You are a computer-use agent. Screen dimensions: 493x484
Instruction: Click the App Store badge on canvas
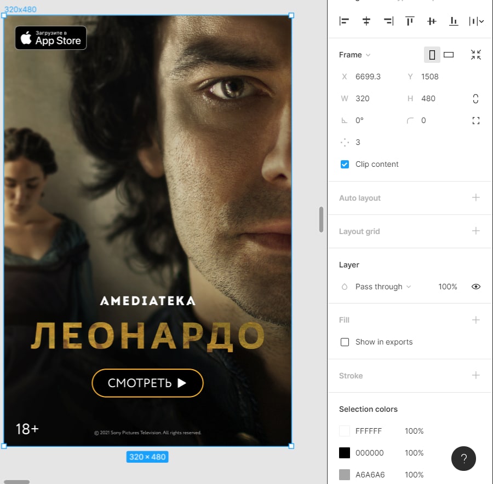pyautogui.click(x=50, y=38)
